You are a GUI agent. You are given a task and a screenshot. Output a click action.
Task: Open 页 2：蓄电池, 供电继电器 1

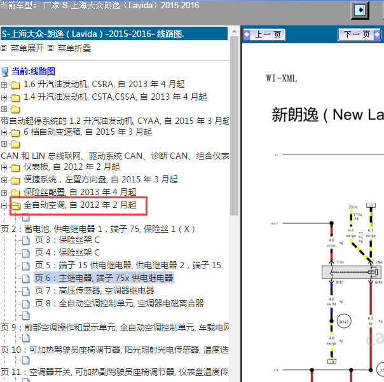[98, 229]
